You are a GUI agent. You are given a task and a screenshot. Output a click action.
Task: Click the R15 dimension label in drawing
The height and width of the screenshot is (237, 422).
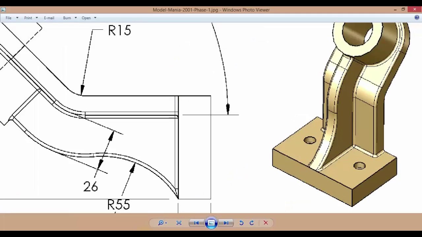(119, 31)
